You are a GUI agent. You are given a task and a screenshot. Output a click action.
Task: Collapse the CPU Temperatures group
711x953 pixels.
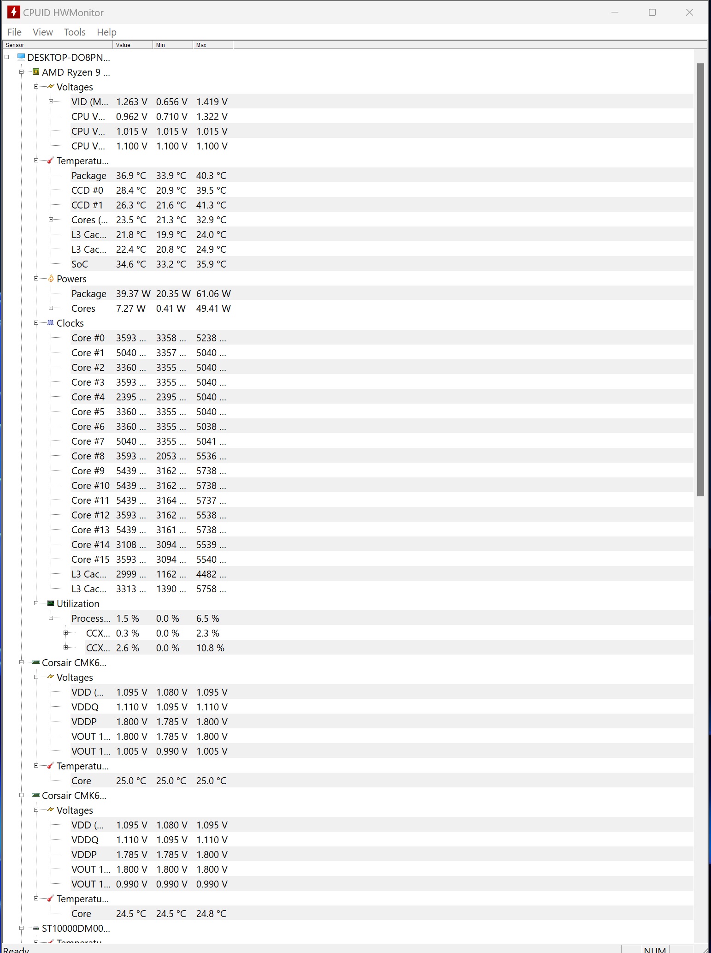(x=36, y=161)
